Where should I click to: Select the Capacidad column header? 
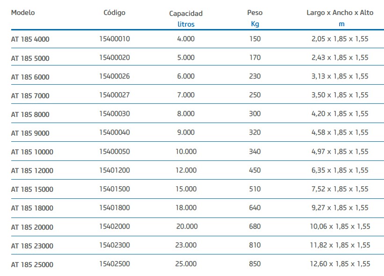point(186,14)
